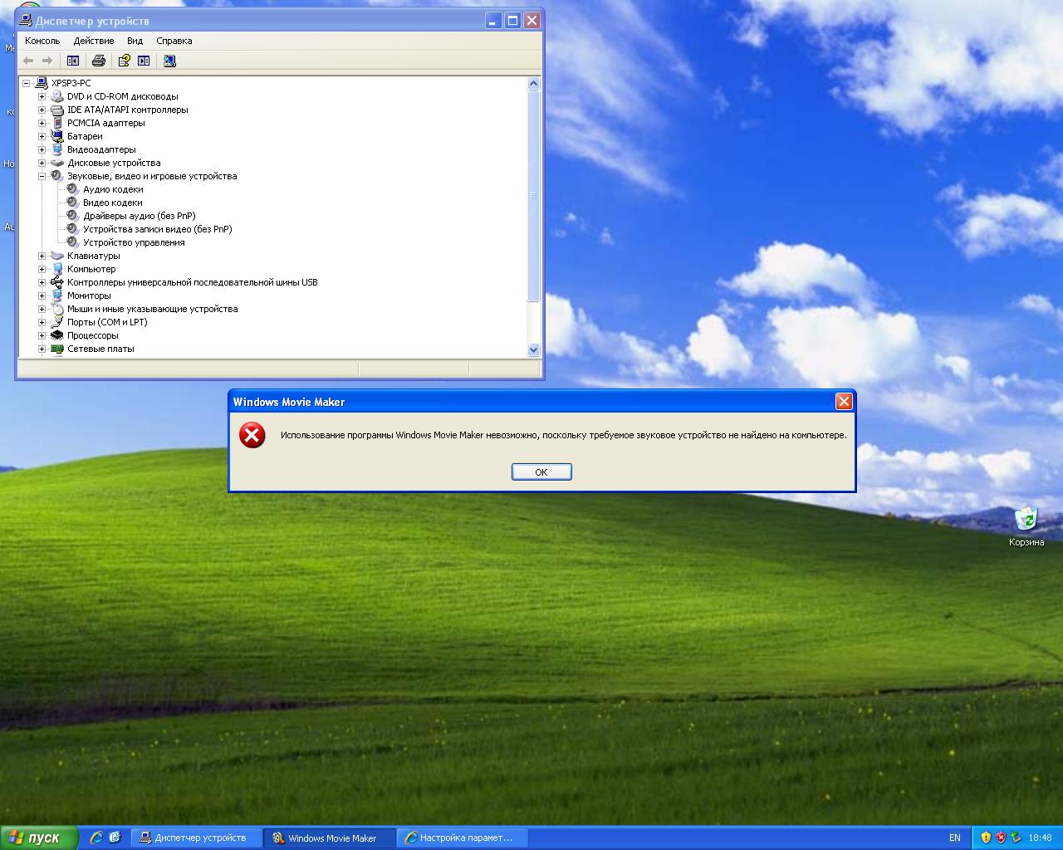This screenshot has height=850, width=1063.
Task: Close the Windows Movie Maker error dialog
Action: pos(844,402)
